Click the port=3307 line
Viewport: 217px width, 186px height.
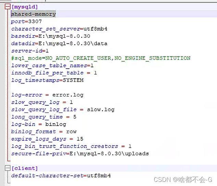click(26, 21)
